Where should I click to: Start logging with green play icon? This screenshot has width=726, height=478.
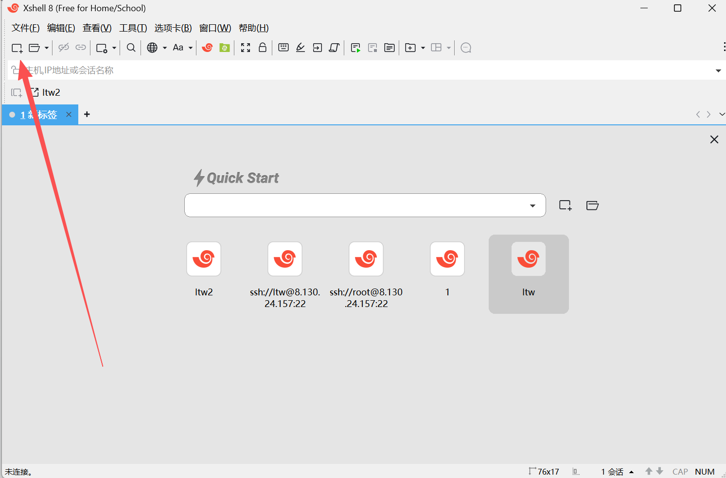[x=355, y=48]
